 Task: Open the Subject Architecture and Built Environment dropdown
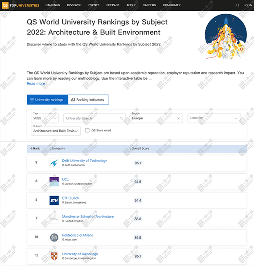[x=56, y=131]
